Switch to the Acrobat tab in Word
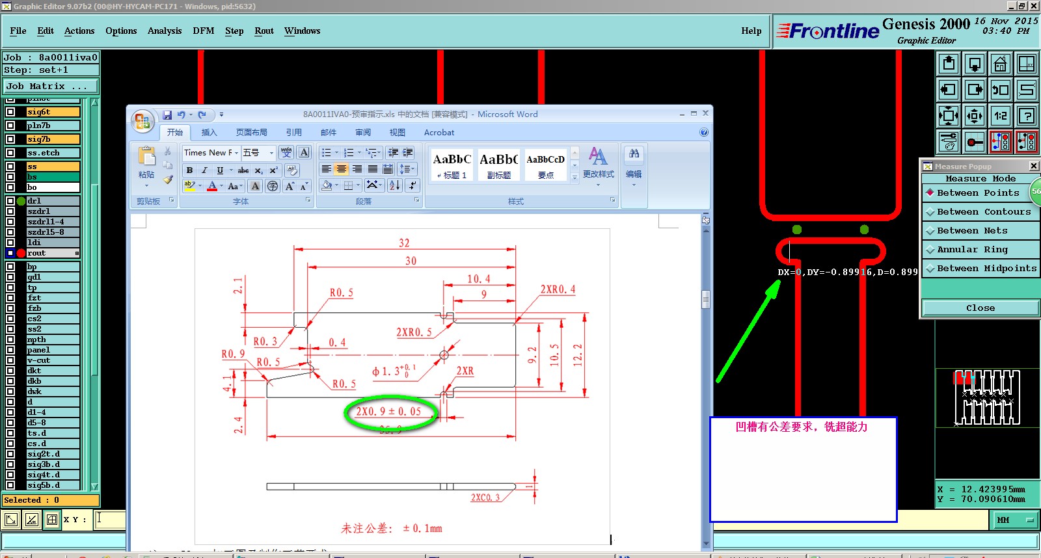1041x558 pixels. 439,132
